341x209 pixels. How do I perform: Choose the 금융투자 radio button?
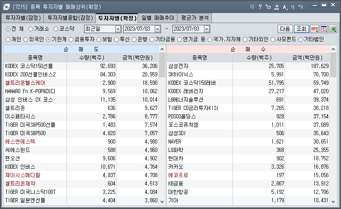(71, 39)
